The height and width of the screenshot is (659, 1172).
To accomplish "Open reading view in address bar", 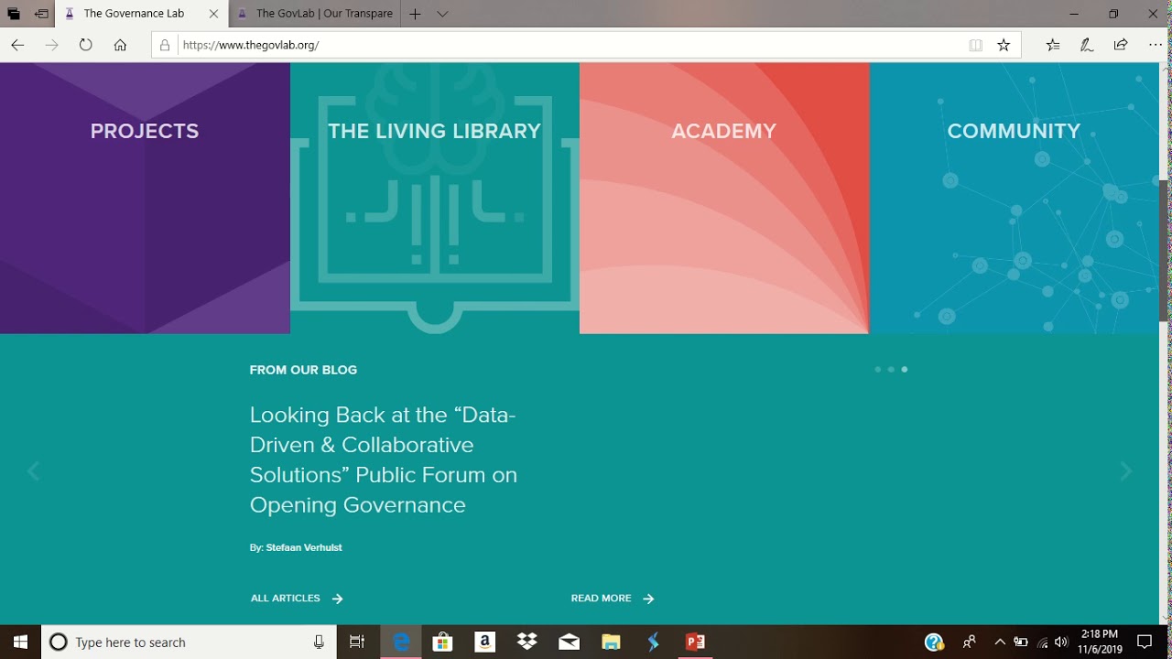I will [976, 45].
